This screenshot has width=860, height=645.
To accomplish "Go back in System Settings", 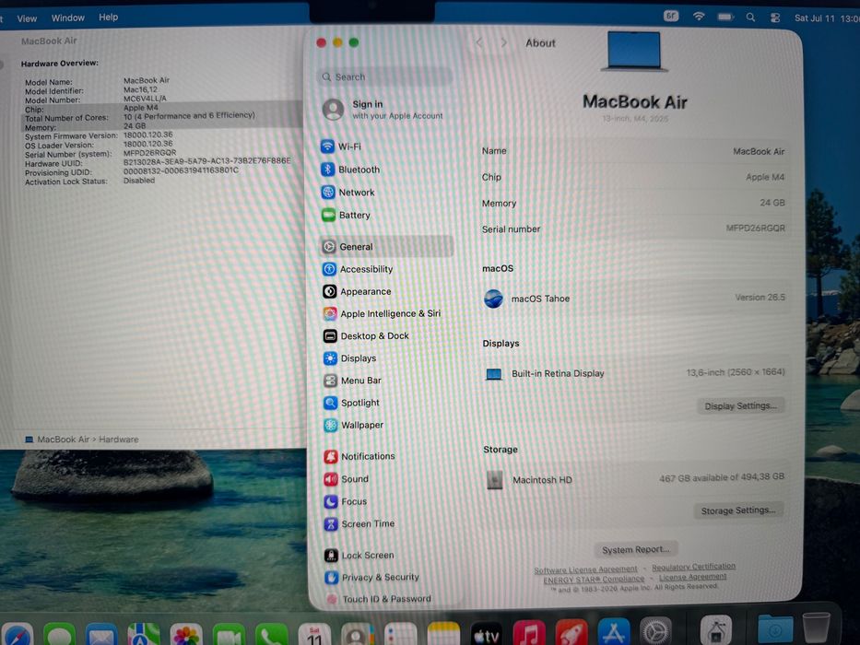I will [x=479, y=42].
